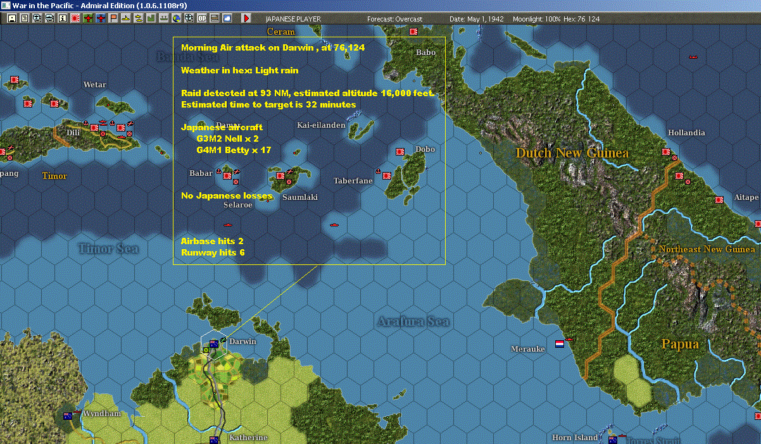Viewport: 761px width, 444px height.
Task: Click the cloud weather toolbar icon
Action: (x=227, y=18)
